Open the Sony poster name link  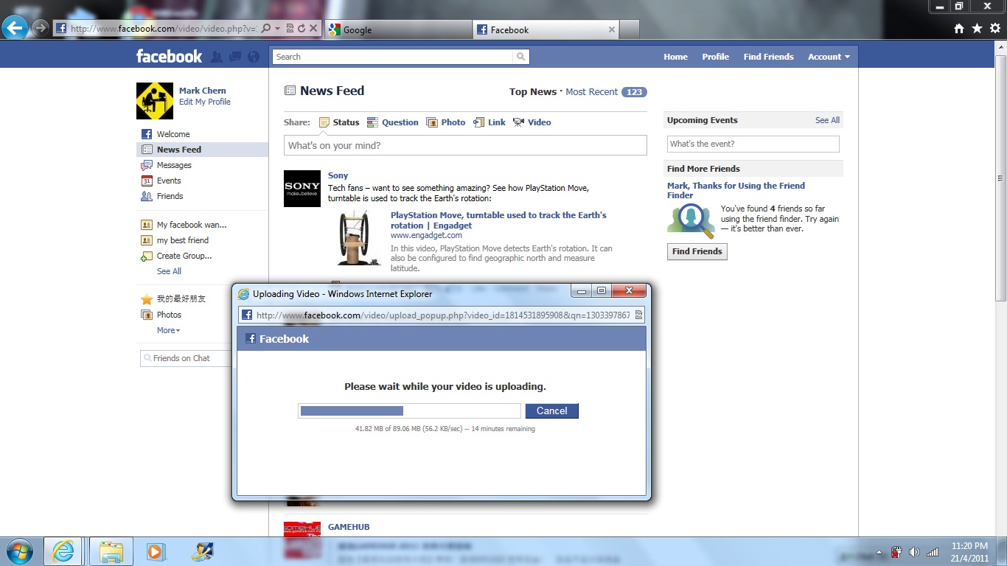338,175
